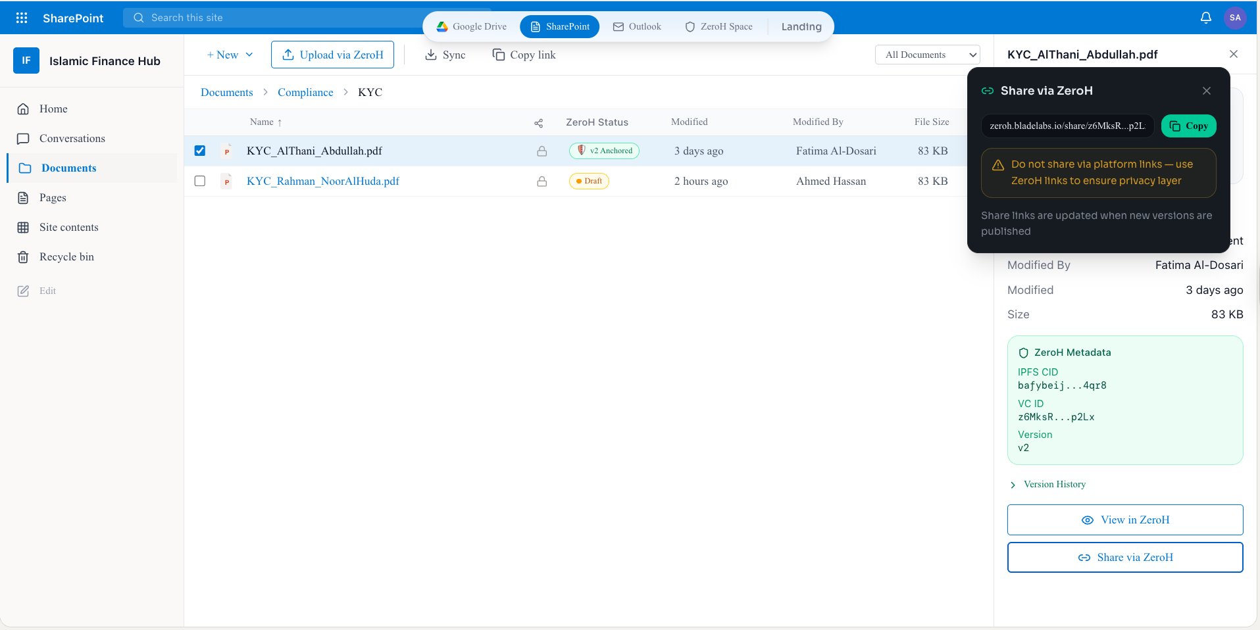The width and height of the screenshot is (1260, 630).
Task: Click View in ZeroH button
Action: (1125, 520)
